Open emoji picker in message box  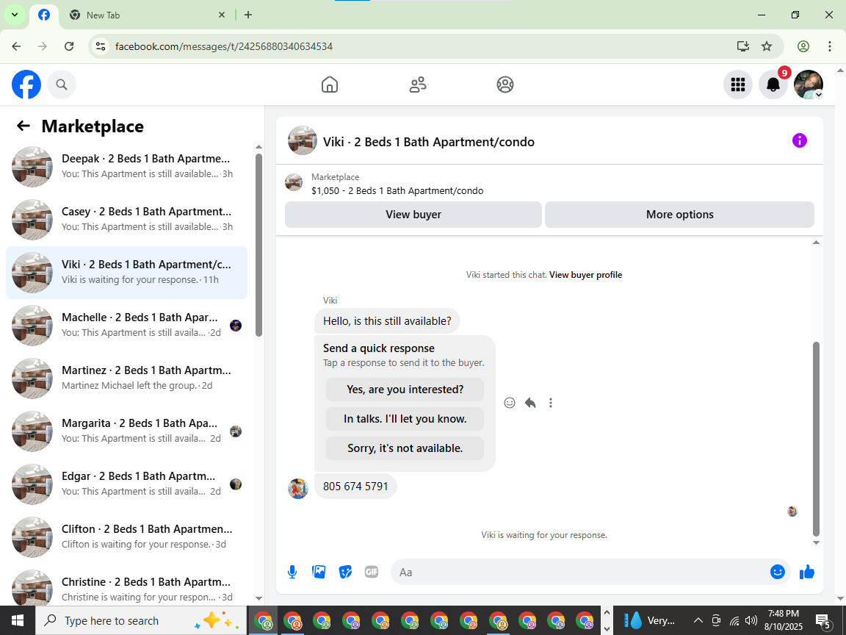coord(777,572)
